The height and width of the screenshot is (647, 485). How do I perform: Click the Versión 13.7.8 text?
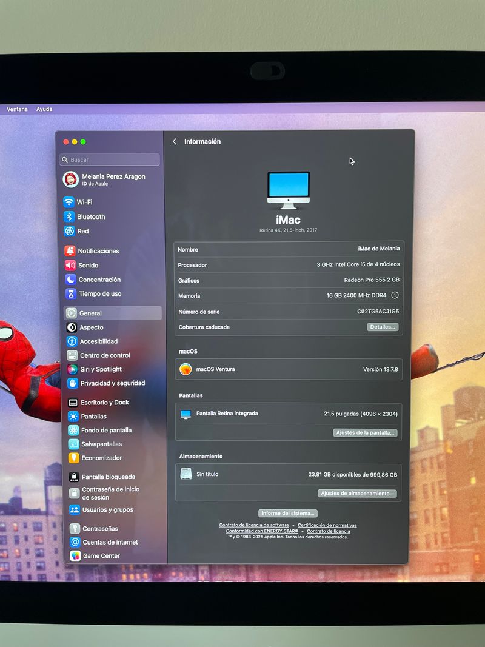tap(380, 369)
